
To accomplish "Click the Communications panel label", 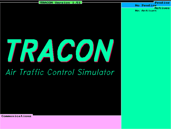I will [x=16, y=116].
